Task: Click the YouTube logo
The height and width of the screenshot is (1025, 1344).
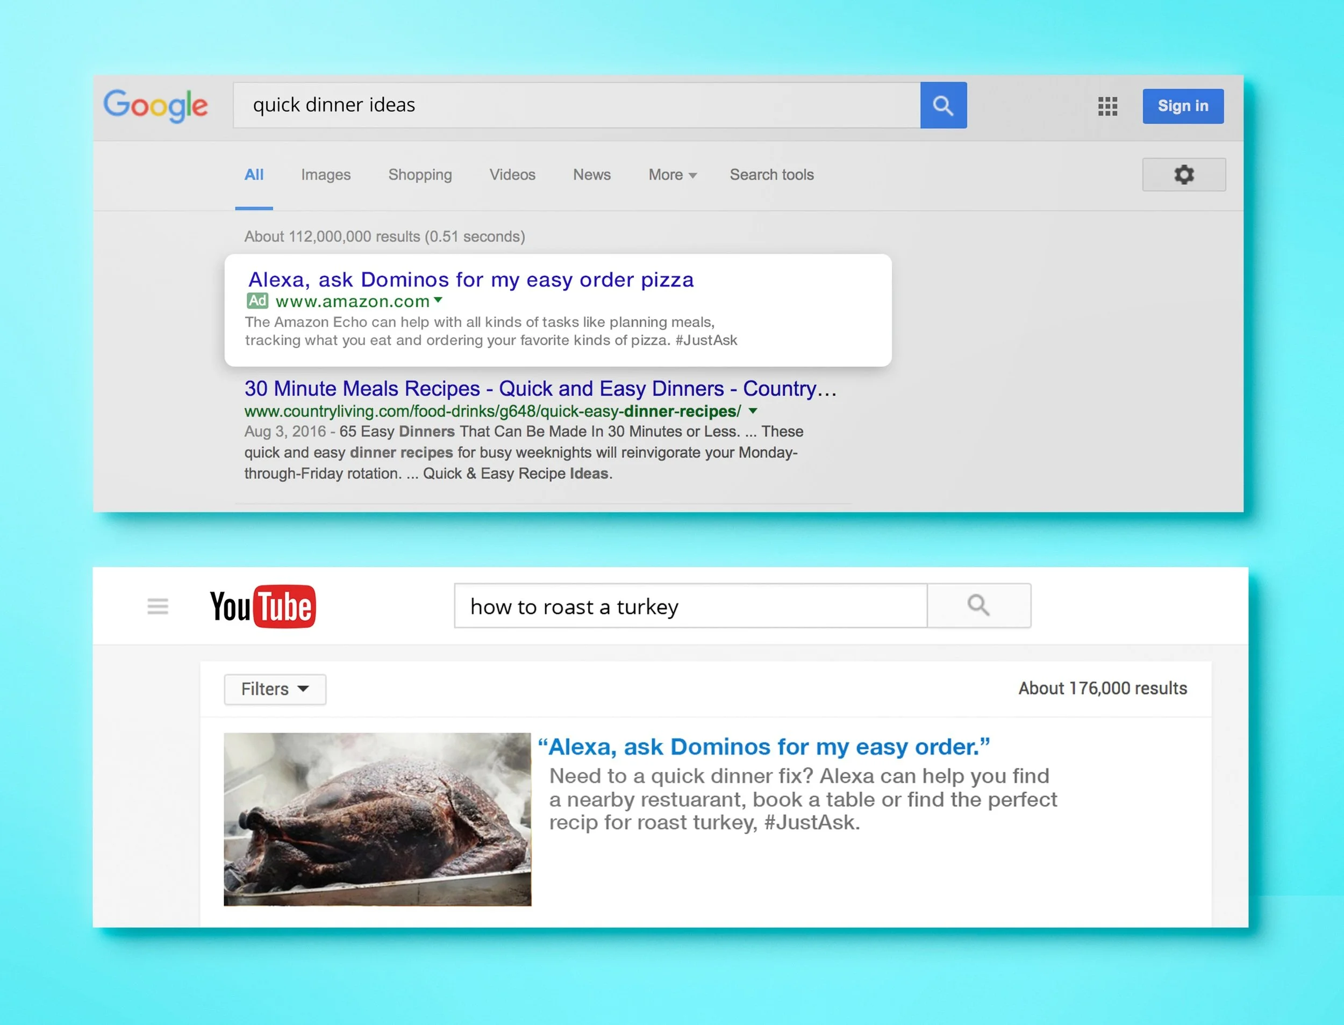Action: pyautogui.click(x=263, y=606)
